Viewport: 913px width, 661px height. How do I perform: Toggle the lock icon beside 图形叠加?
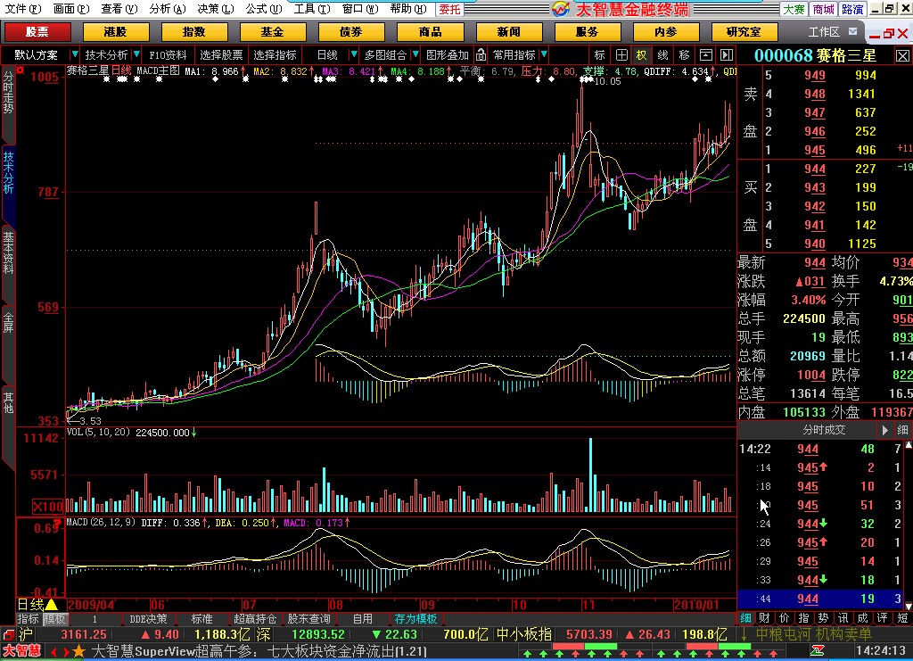click(x=481, y=54)
